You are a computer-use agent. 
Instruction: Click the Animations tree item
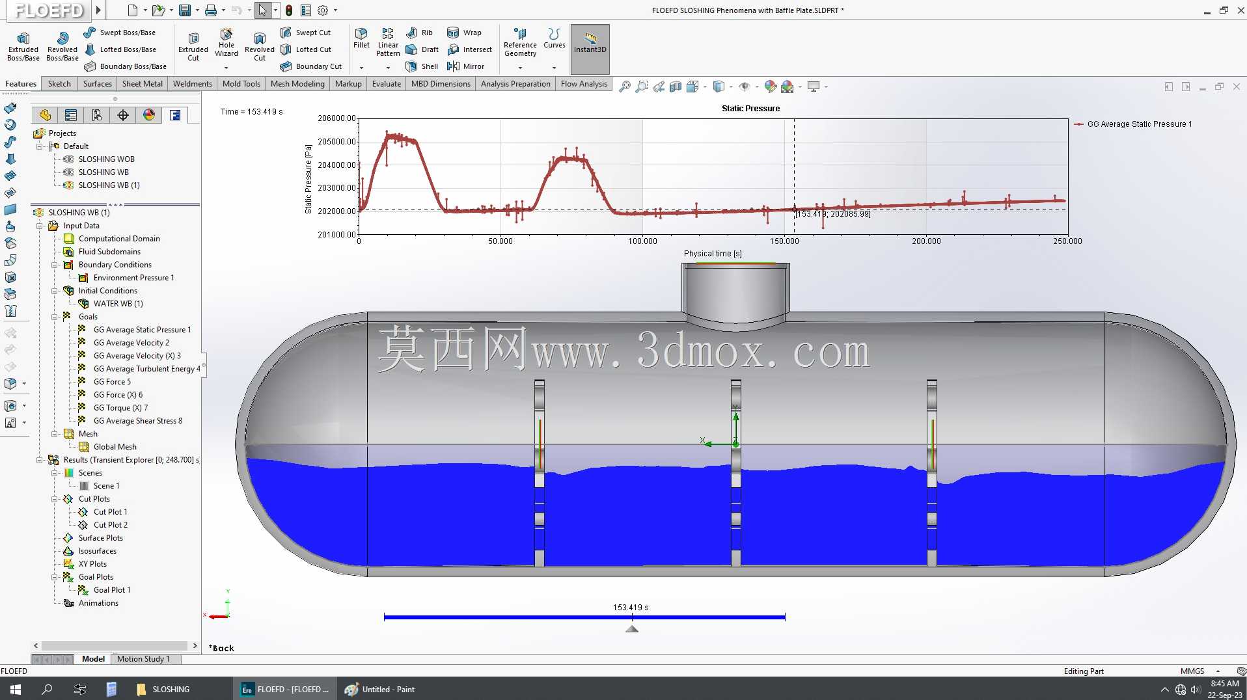pos(98,603)
